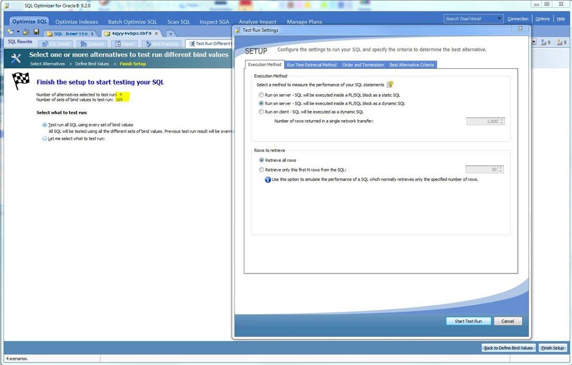
Task: Open the Search Toad World dropdown arrow
Action: tap(499, 19)
